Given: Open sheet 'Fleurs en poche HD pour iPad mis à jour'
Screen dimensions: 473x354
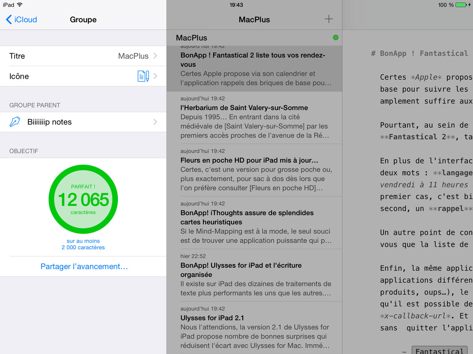Looking at the screenshot, I should [254, 170].
